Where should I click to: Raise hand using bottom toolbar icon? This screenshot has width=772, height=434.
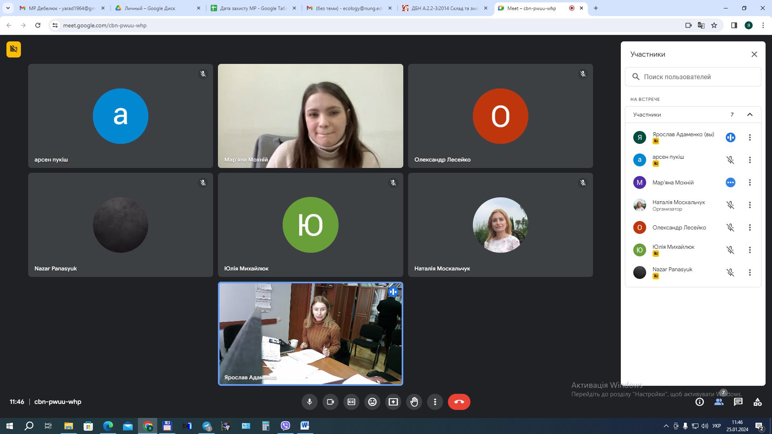coord(414,402)
